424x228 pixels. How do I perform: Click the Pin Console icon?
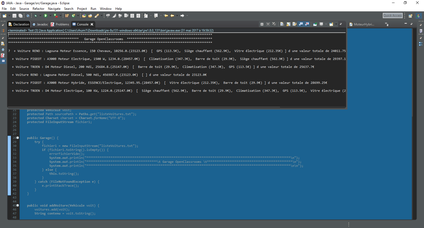(315, 24)
